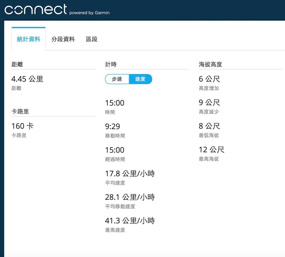
Task: Click the 17.8 公里/小時 average speed
Action: click(130, 173)
